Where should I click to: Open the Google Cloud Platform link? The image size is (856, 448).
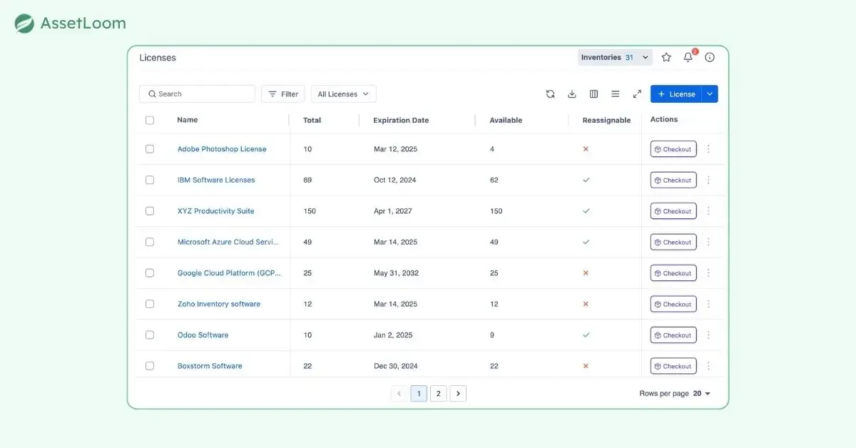pos(229,273)
